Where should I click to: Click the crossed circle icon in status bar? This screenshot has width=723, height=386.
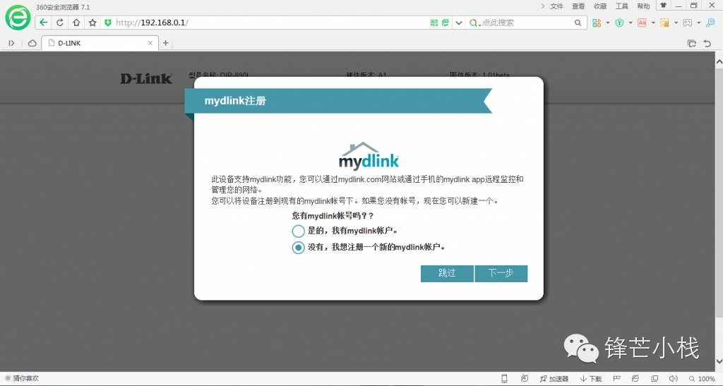point(525,379)
